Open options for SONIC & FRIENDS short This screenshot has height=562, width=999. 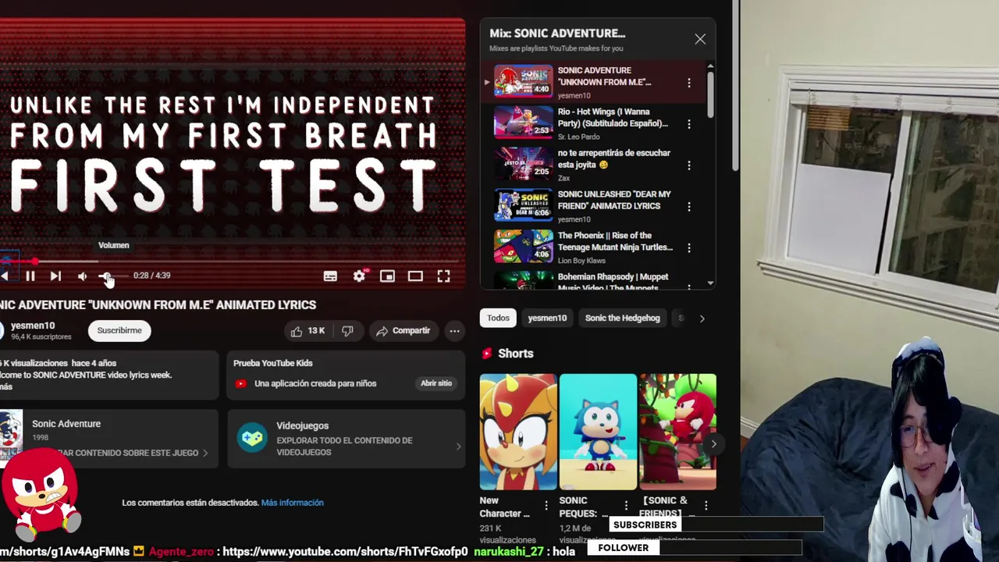706,506
